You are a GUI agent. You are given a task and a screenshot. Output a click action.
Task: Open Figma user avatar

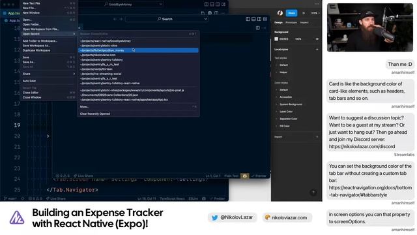[x=280, y=13]
